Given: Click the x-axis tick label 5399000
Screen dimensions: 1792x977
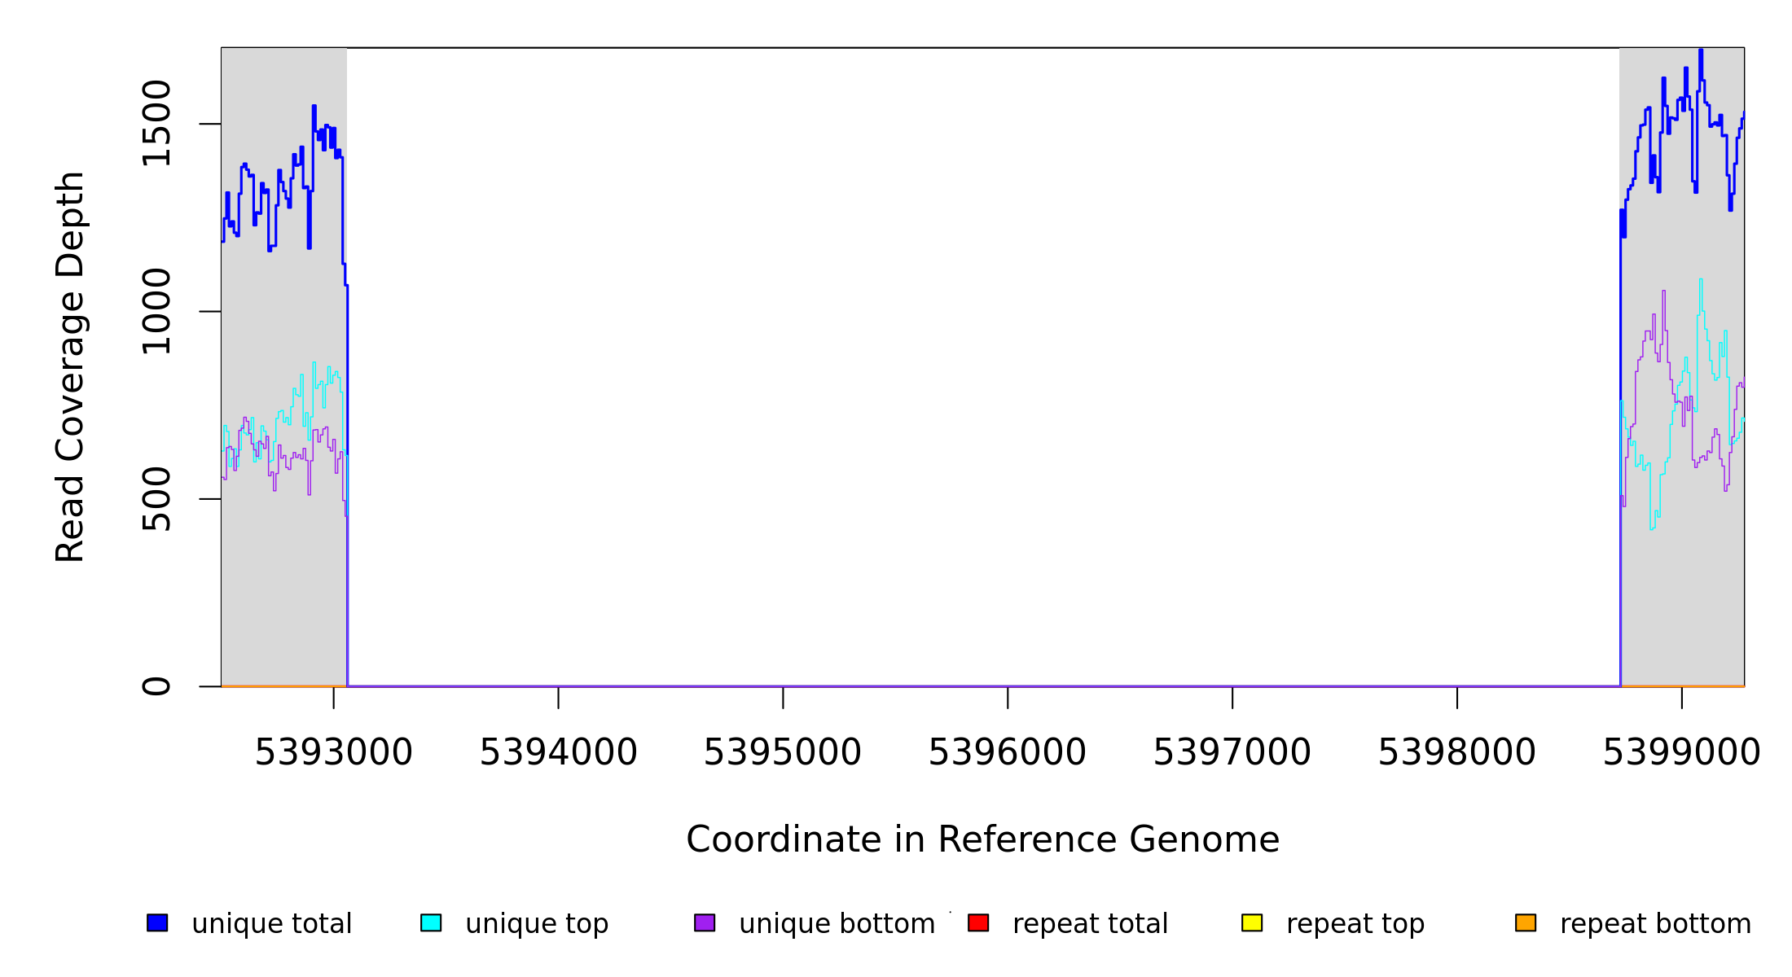Looking at the screenshot, I should (x=1681, y=753).
